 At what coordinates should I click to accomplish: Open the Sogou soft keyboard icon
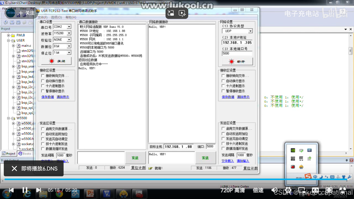pyautogui.click(x=332, y=177)
